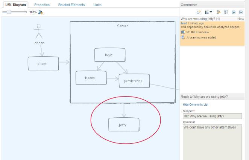Click the drawing added pencil icon

183,37
